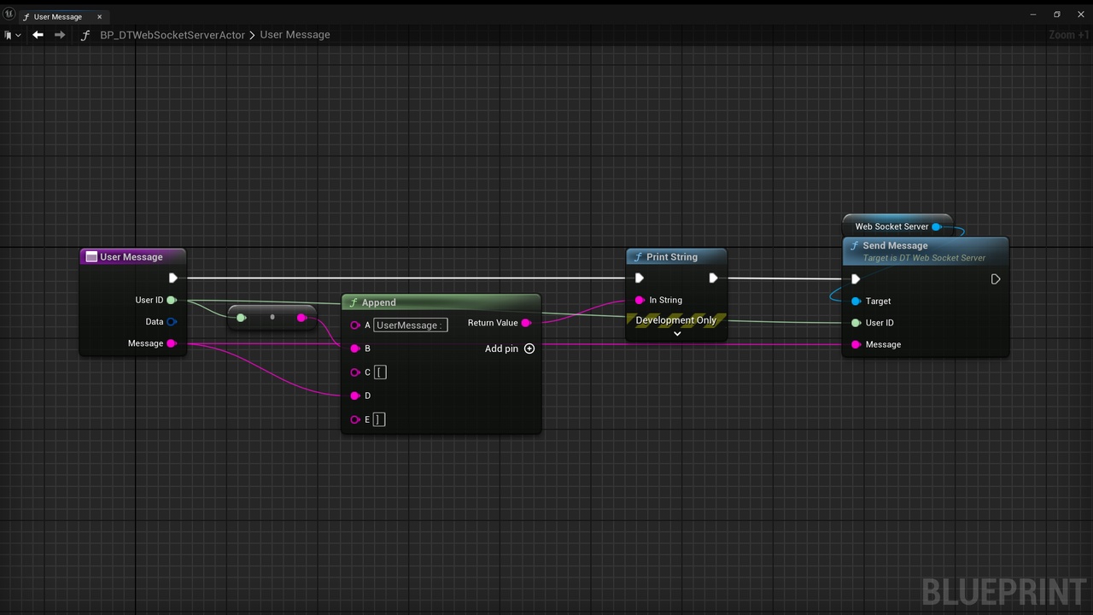Click Append pin C text field
1093x615 pixels.
(x=380, y=372)
